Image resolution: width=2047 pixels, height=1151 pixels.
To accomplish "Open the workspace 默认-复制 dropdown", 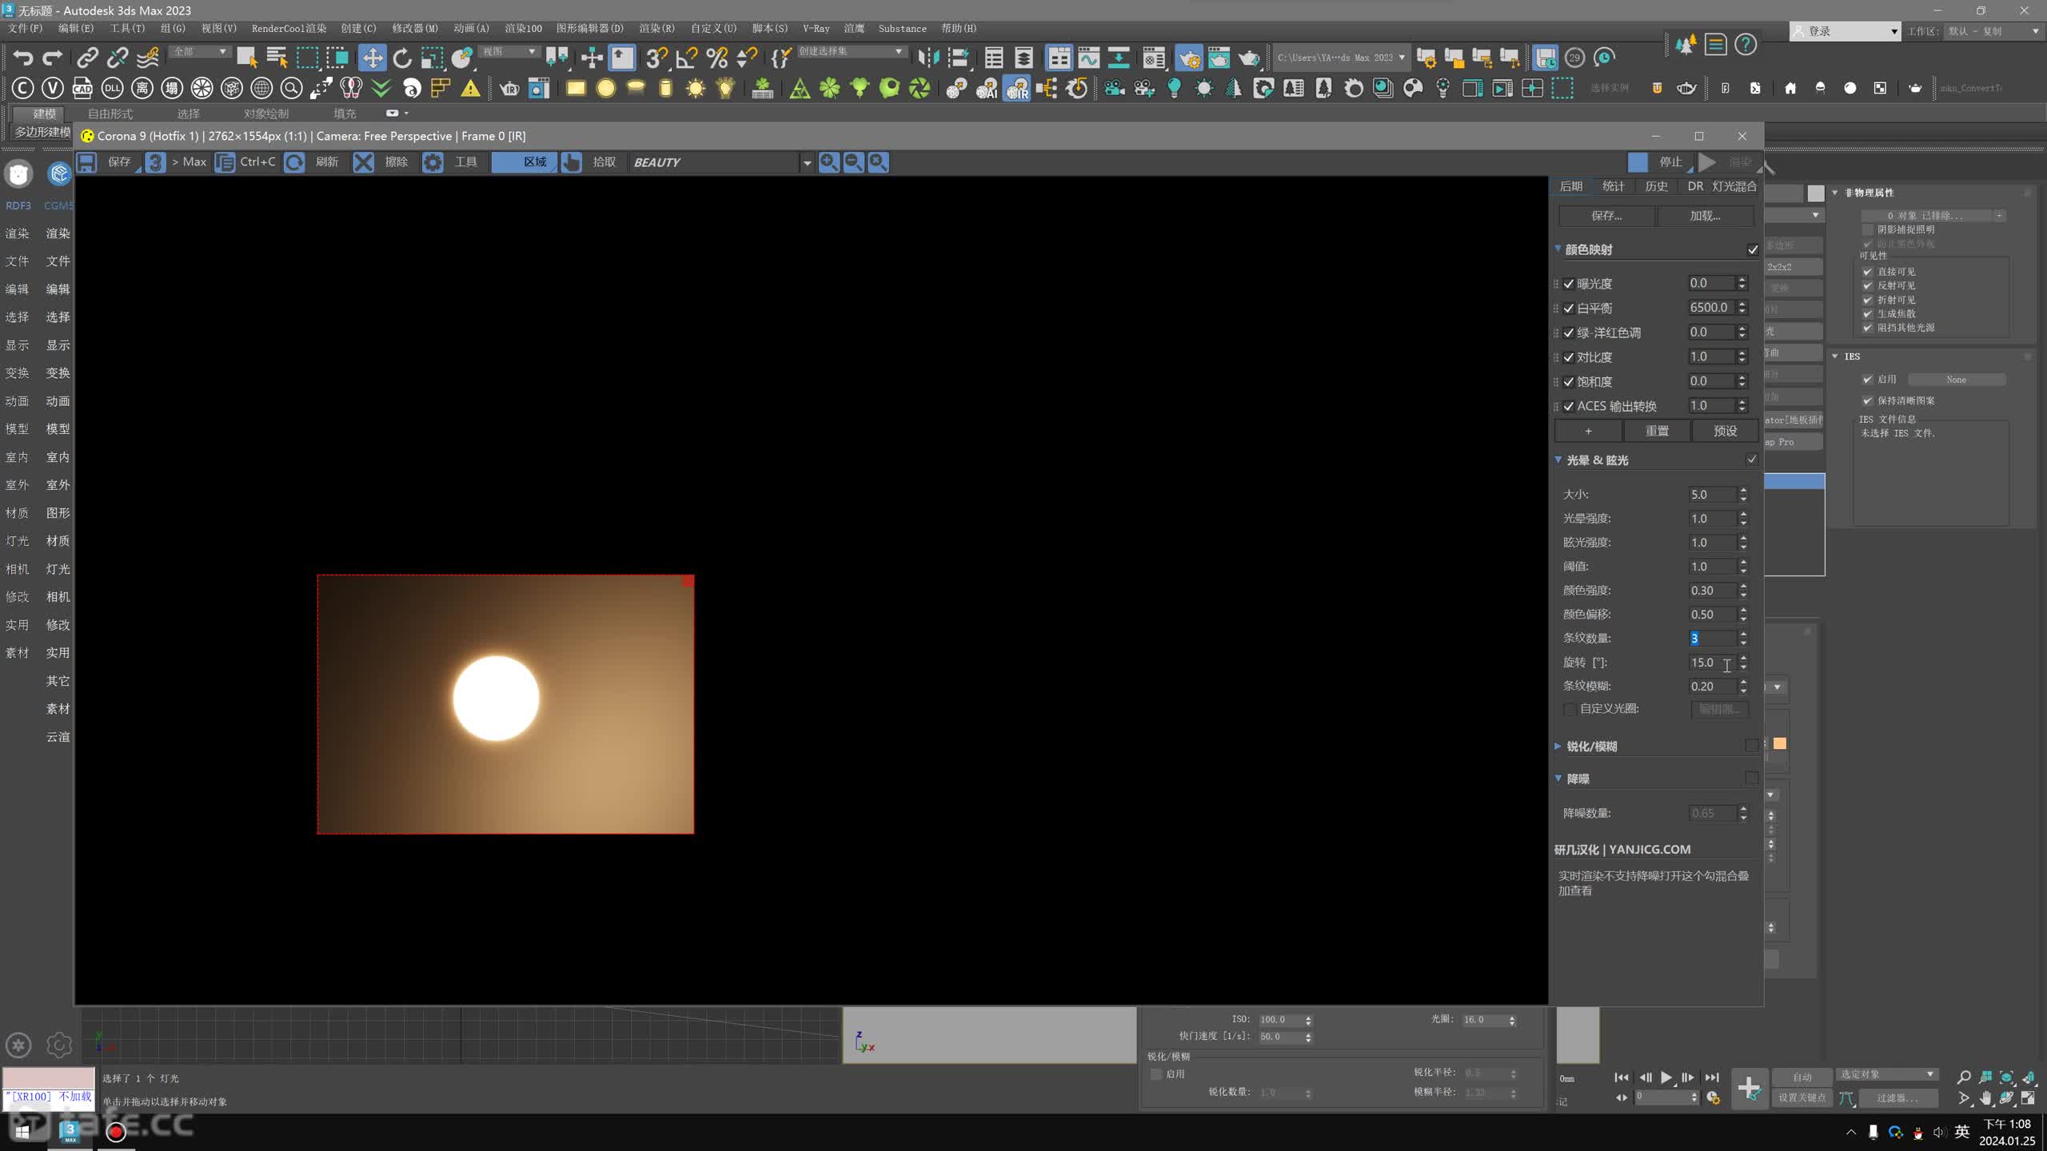I will coord(1993,31).
